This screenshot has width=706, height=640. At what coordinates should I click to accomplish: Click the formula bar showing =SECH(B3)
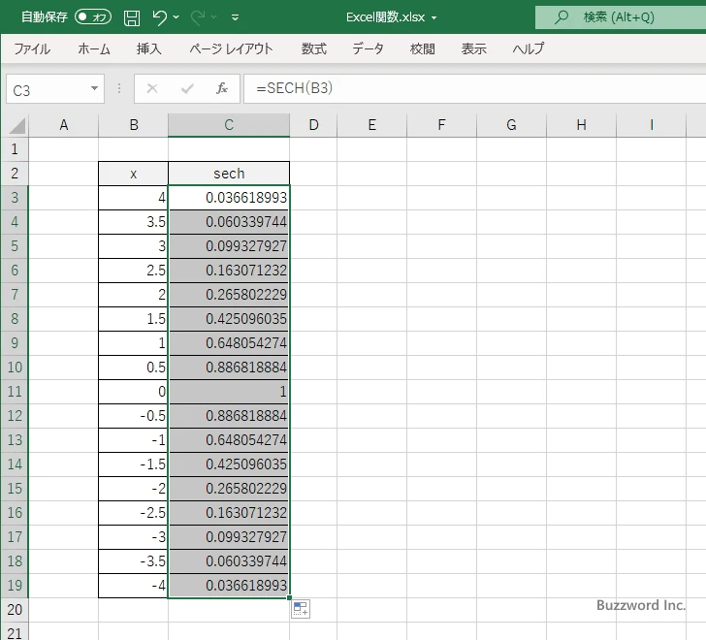(x=474, y=88)
